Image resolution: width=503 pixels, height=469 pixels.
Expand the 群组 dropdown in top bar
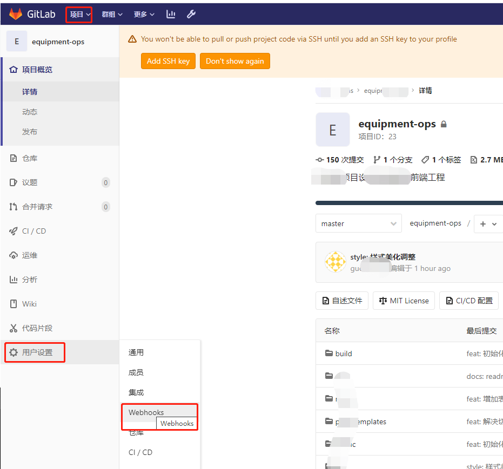111,13
